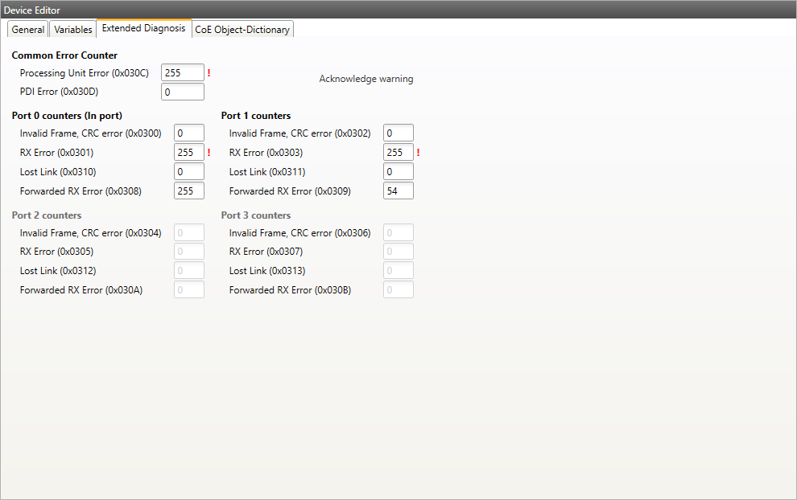Click Port 0 Invalid Frame CRC error field
The image size is (797, 500).
188,133
